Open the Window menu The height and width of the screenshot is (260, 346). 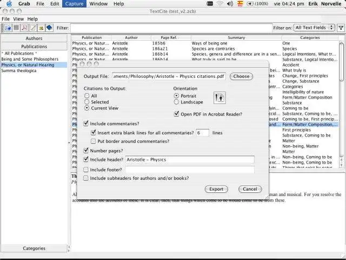pos(98,4)
